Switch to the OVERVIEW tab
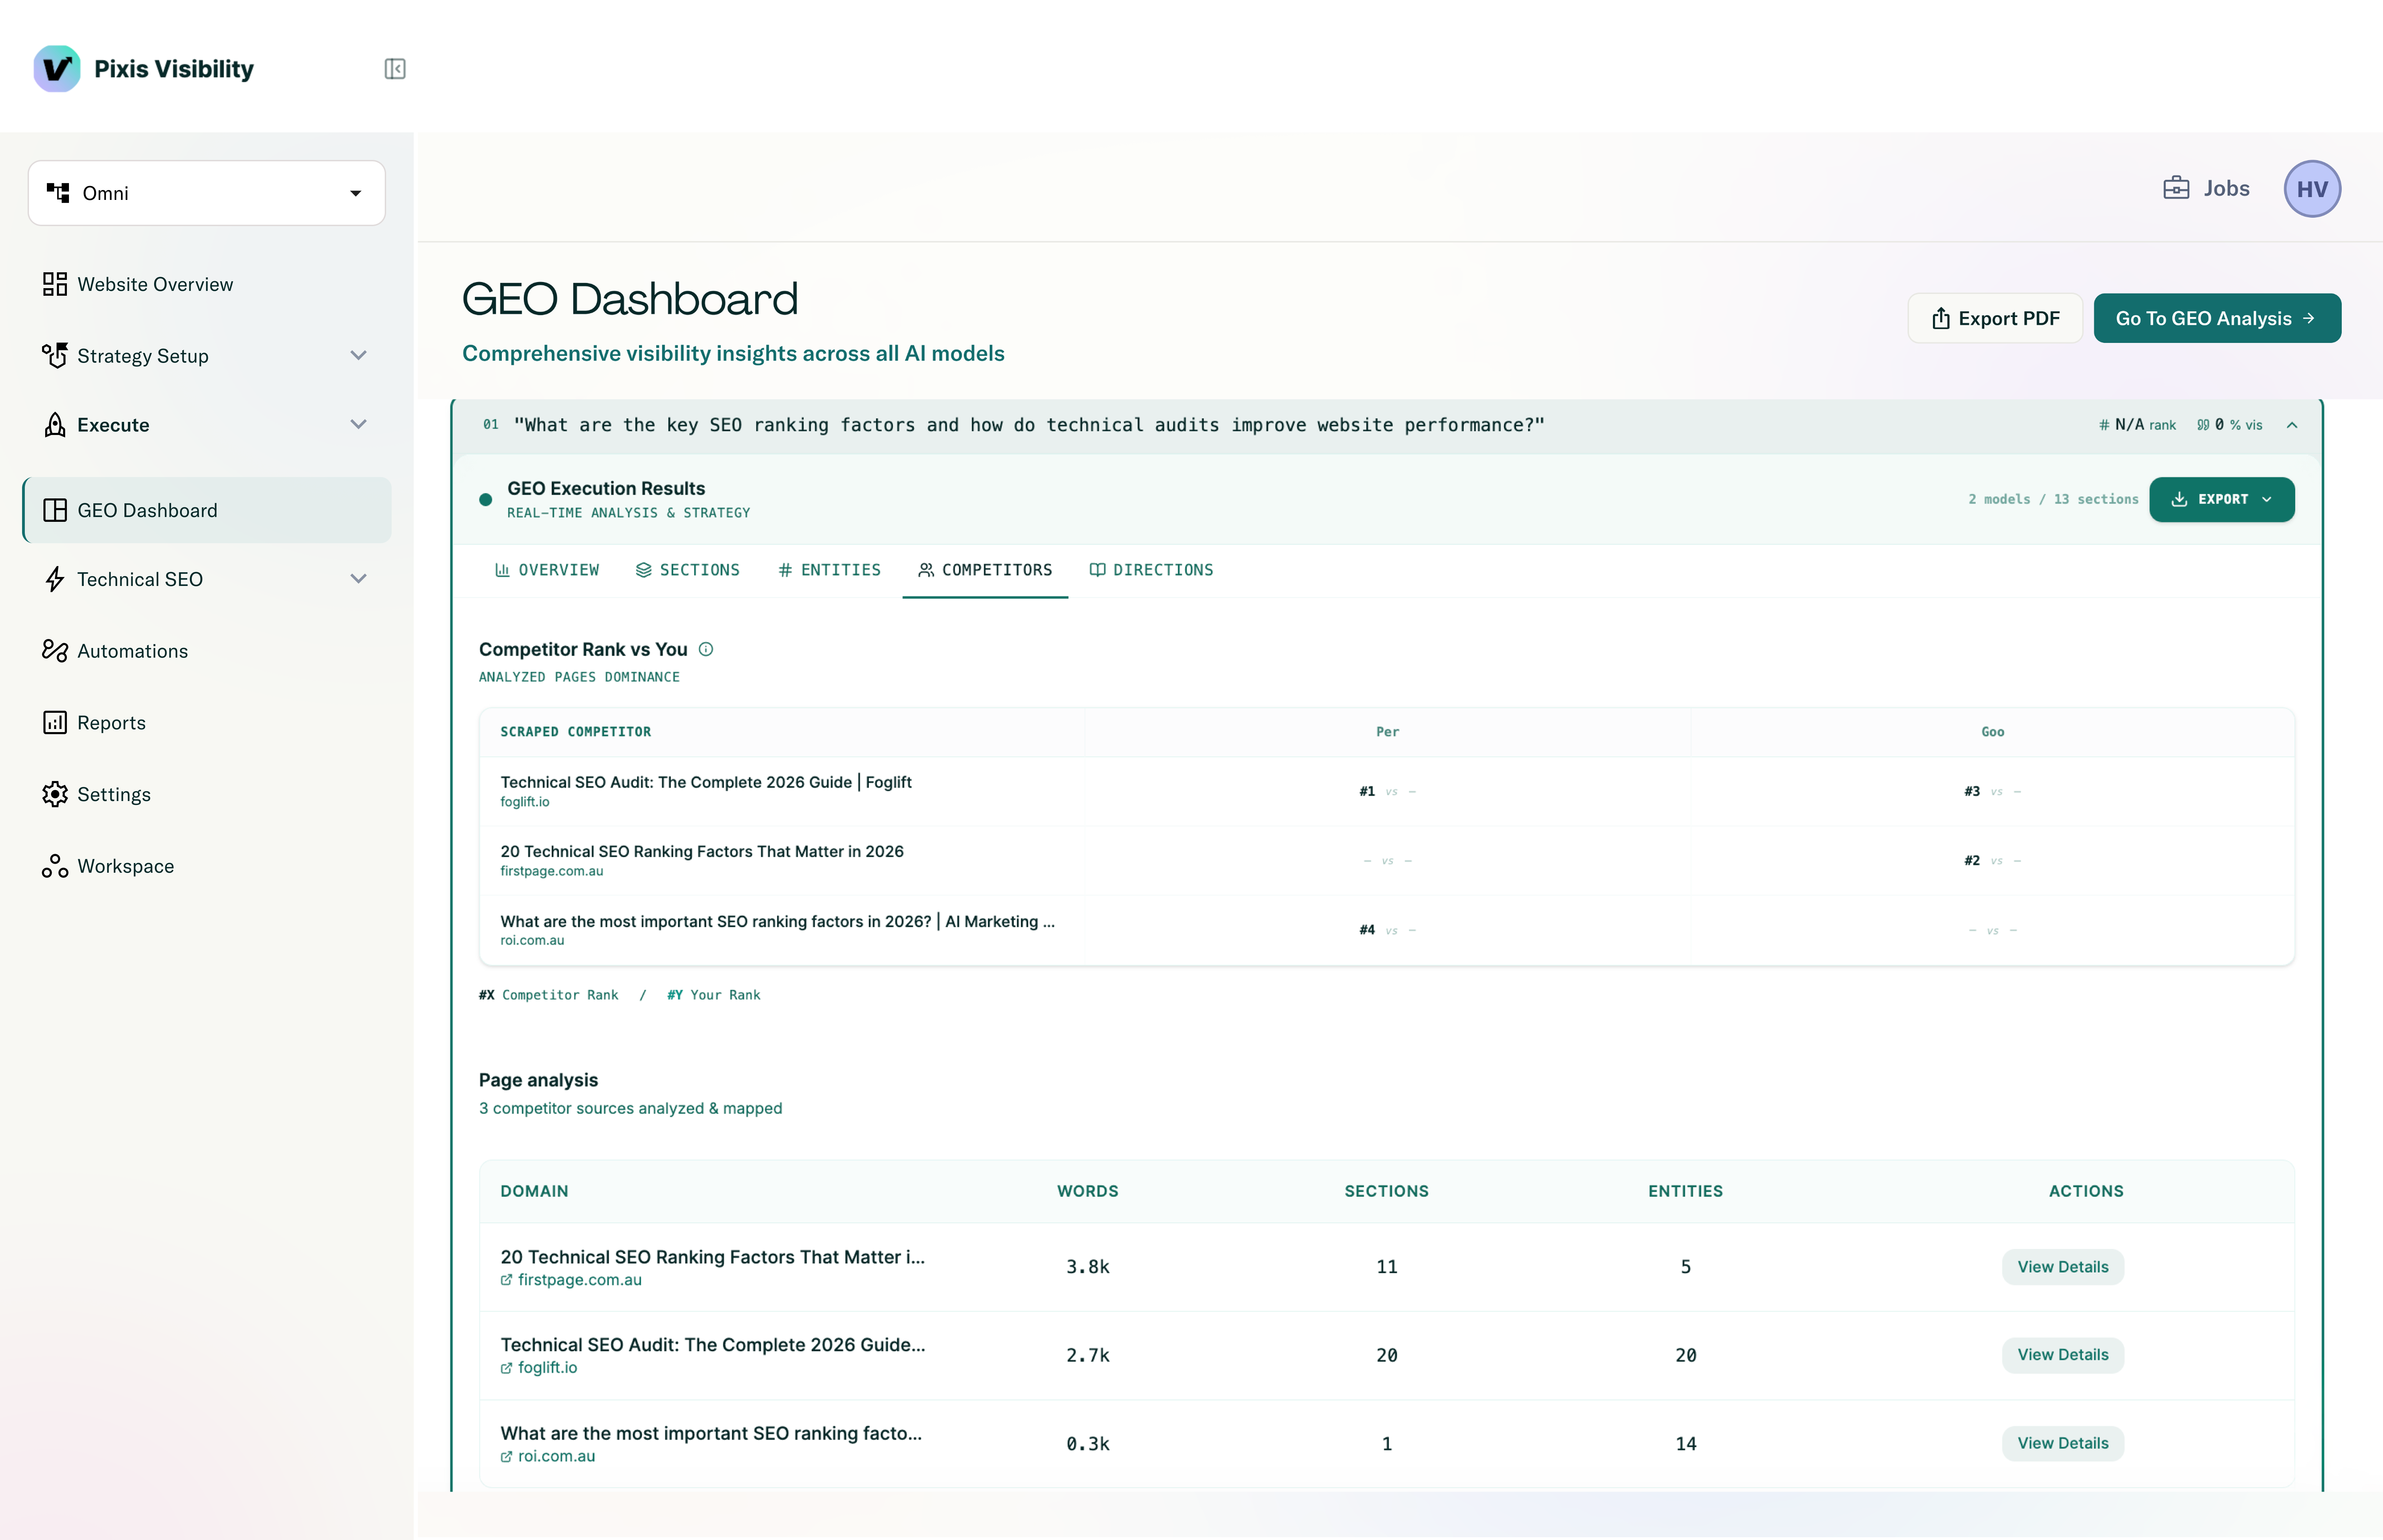This screenshot has width=2383, height=1540. (547, 570)
